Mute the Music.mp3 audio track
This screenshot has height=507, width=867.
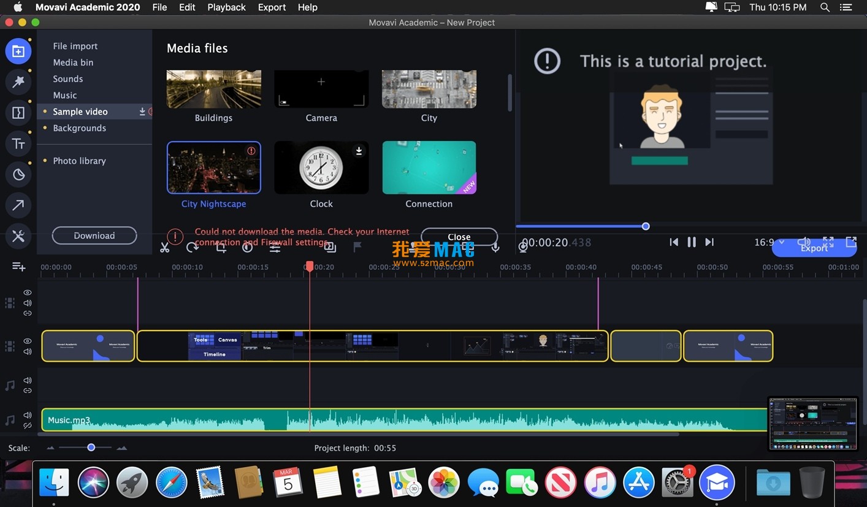point(28,415)
